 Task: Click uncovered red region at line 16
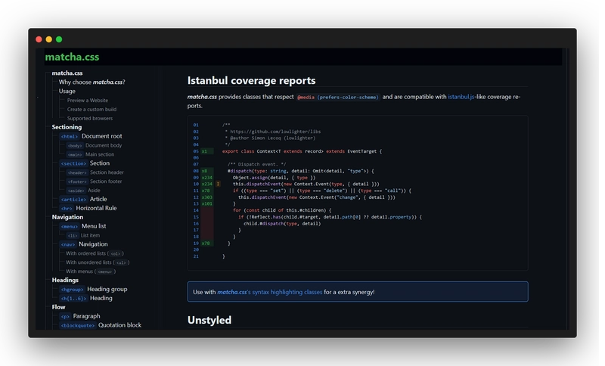tap(206, 224)
